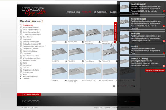Collapse the Produktfamilie filter section

pyautogui.click(x=21, y=25)
